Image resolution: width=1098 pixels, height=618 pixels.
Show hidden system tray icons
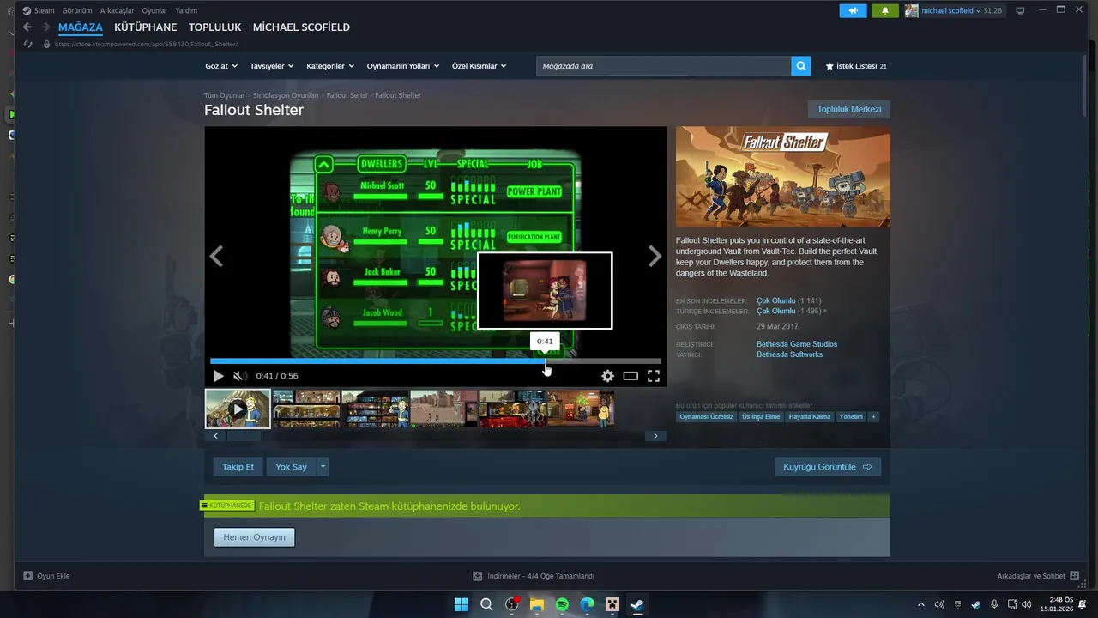point(921,604)
